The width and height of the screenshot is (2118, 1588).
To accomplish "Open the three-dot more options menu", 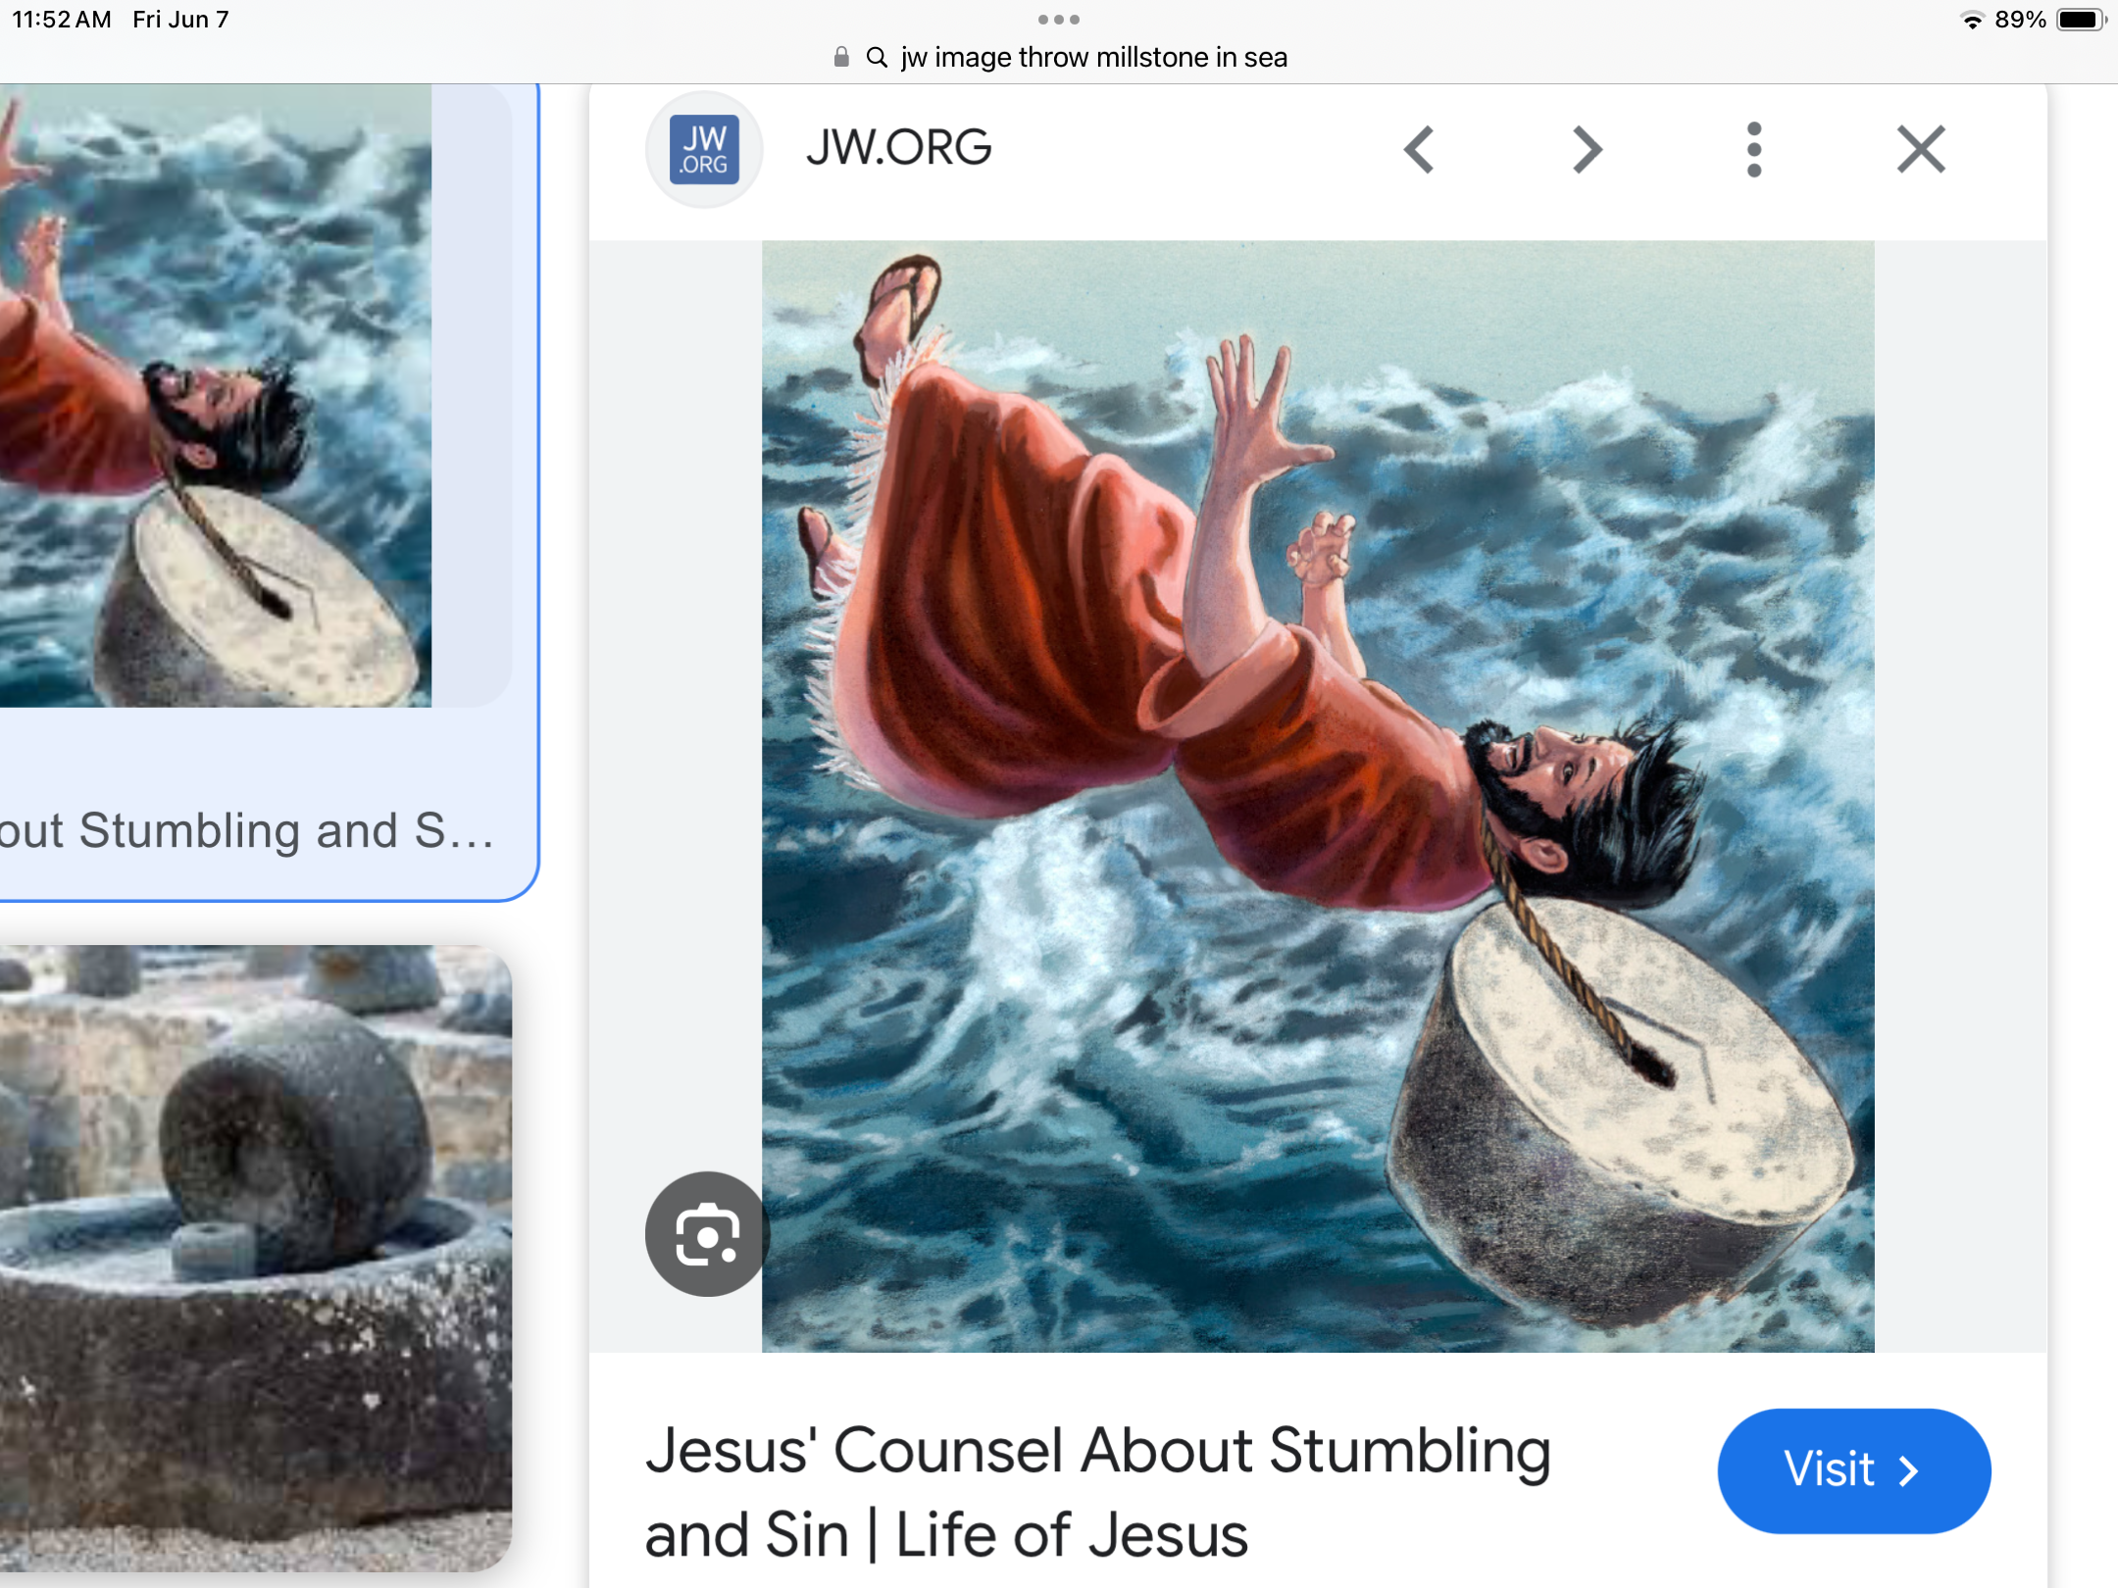I will tap(1754, 150).
